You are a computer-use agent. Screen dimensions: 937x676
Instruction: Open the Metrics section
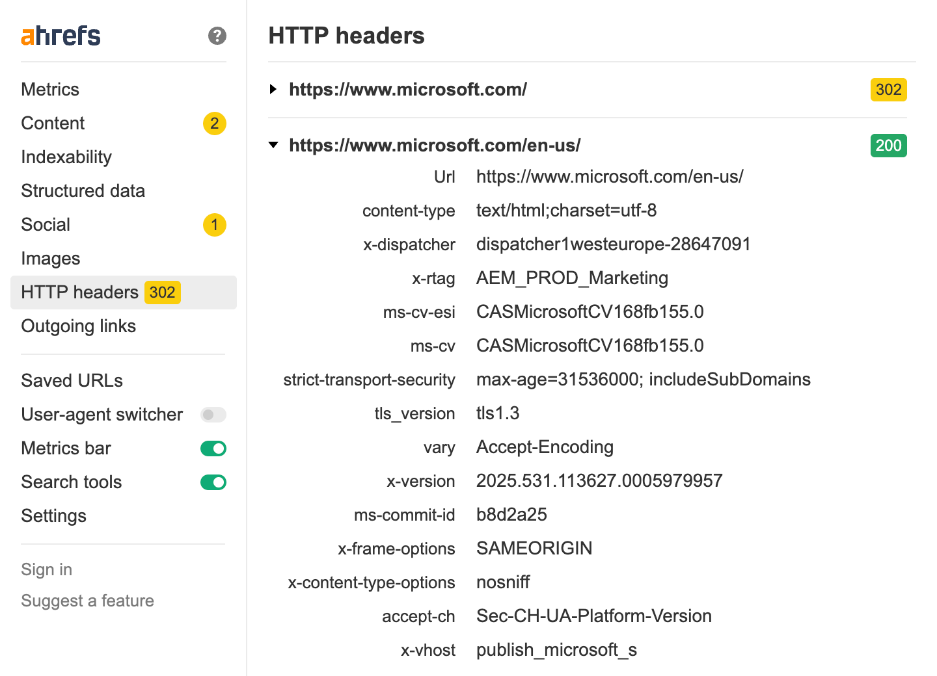click(50, 90)
